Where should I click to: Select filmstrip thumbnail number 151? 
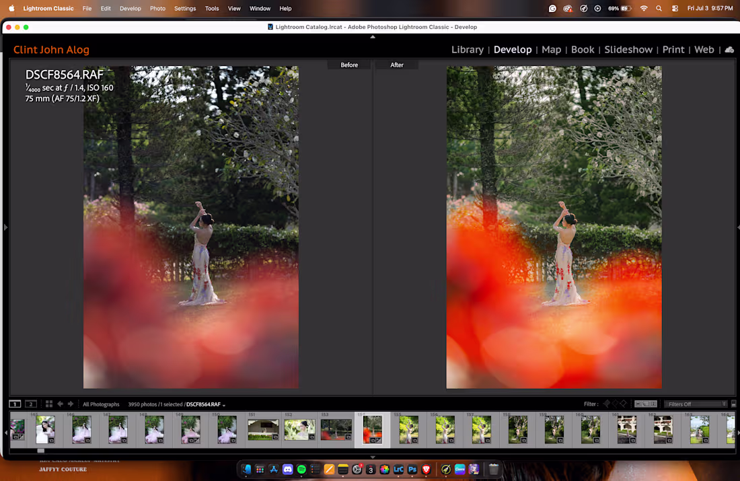click(x=263, y=429)
